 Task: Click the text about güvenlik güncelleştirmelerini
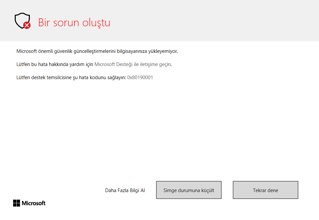[97, 51]
